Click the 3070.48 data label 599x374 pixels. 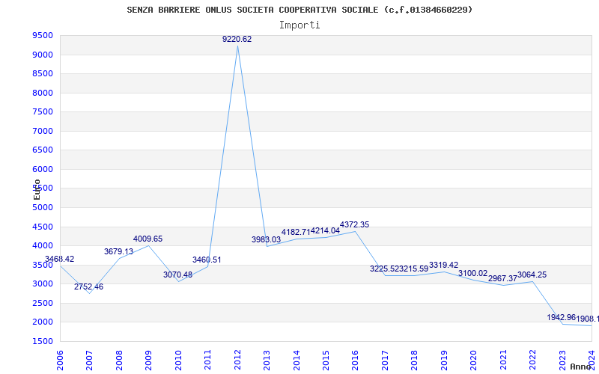(177, 275)
